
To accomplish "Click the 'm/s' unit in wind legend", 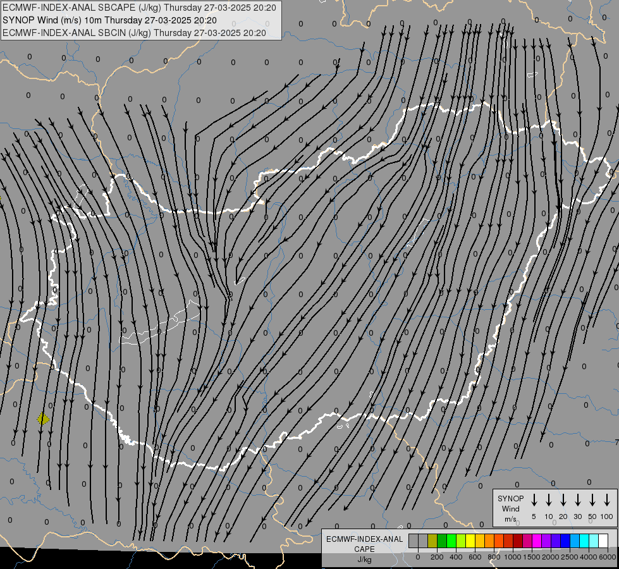I will coord(510,519).
